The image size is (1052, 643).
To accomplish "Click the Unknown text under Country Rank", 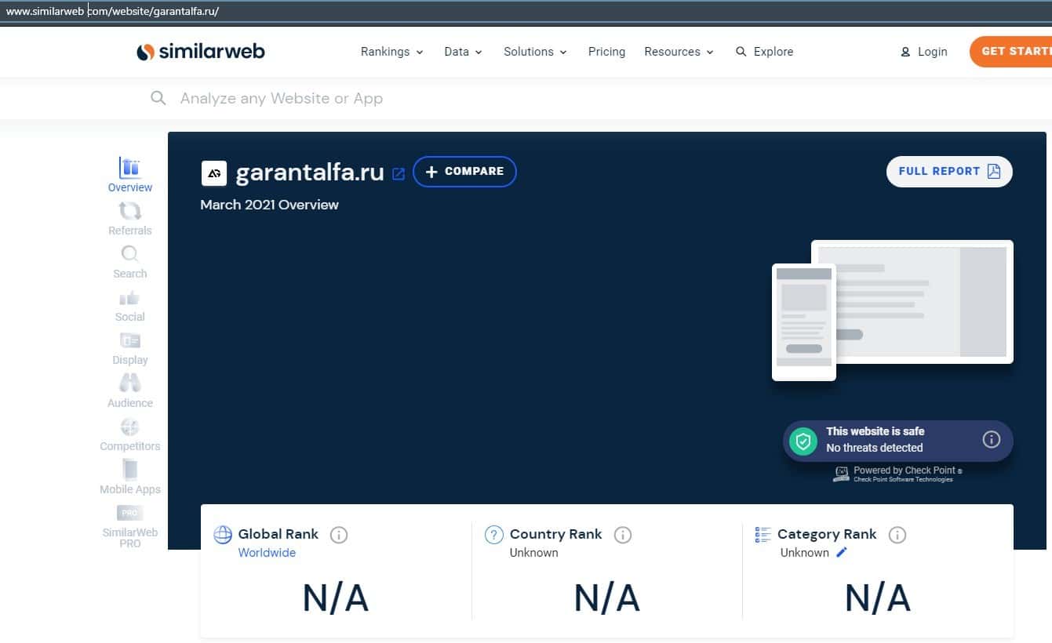I will (x=534, y=553).
